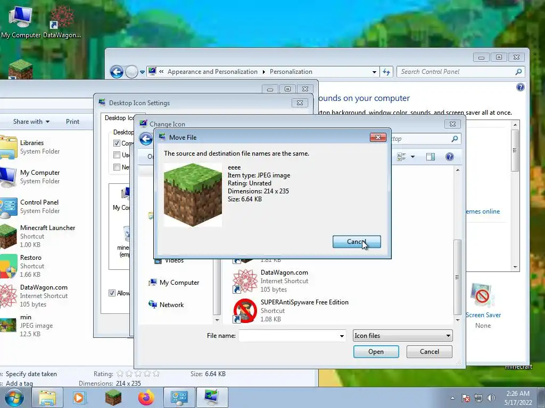This screenshot has height=408, width=545.
Task: Click Get more themes online link
Action: (x=483, y=211)
